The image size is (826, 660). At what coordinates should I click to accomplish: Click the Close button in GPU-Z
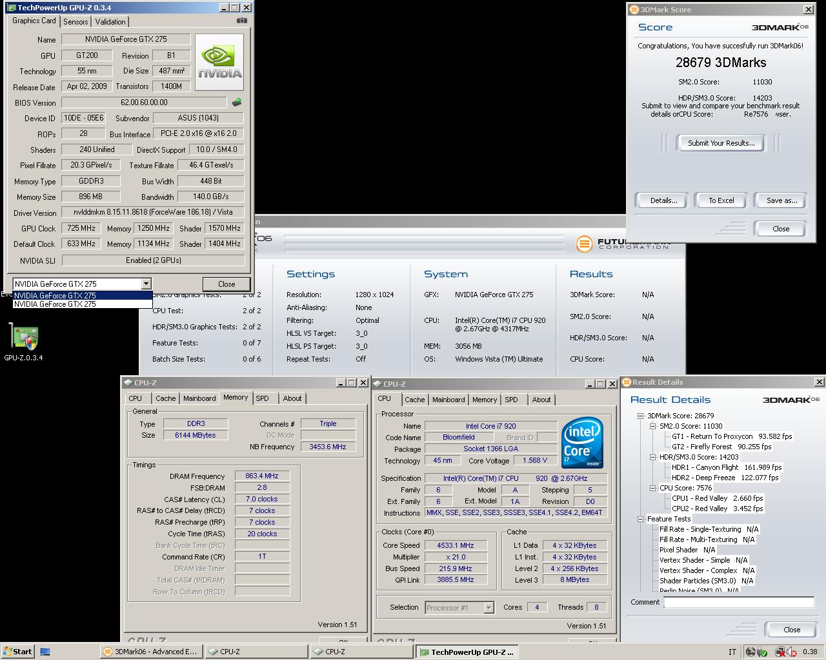(227, 284)
